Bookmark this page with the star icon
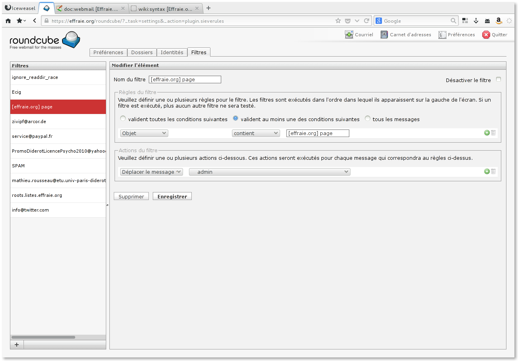This screenshot has width=518, height=361. [338, 21]
